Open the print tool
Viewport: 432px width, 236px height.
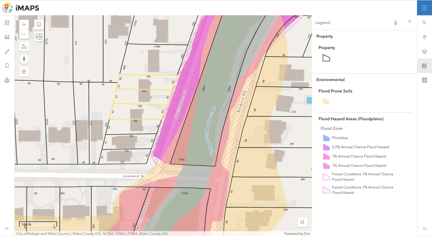(7, 80)
